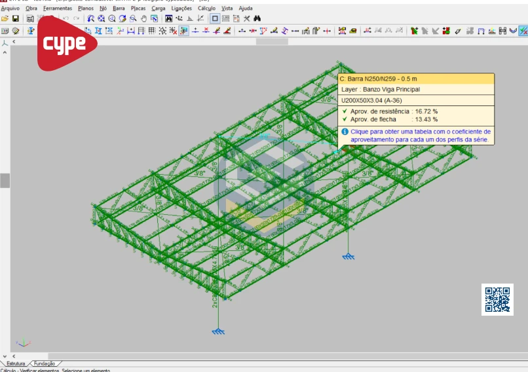Viewport: 528px width, 372px height.
Task: Click the binoculars search icon in top toolbar
Action: (257, 18)
